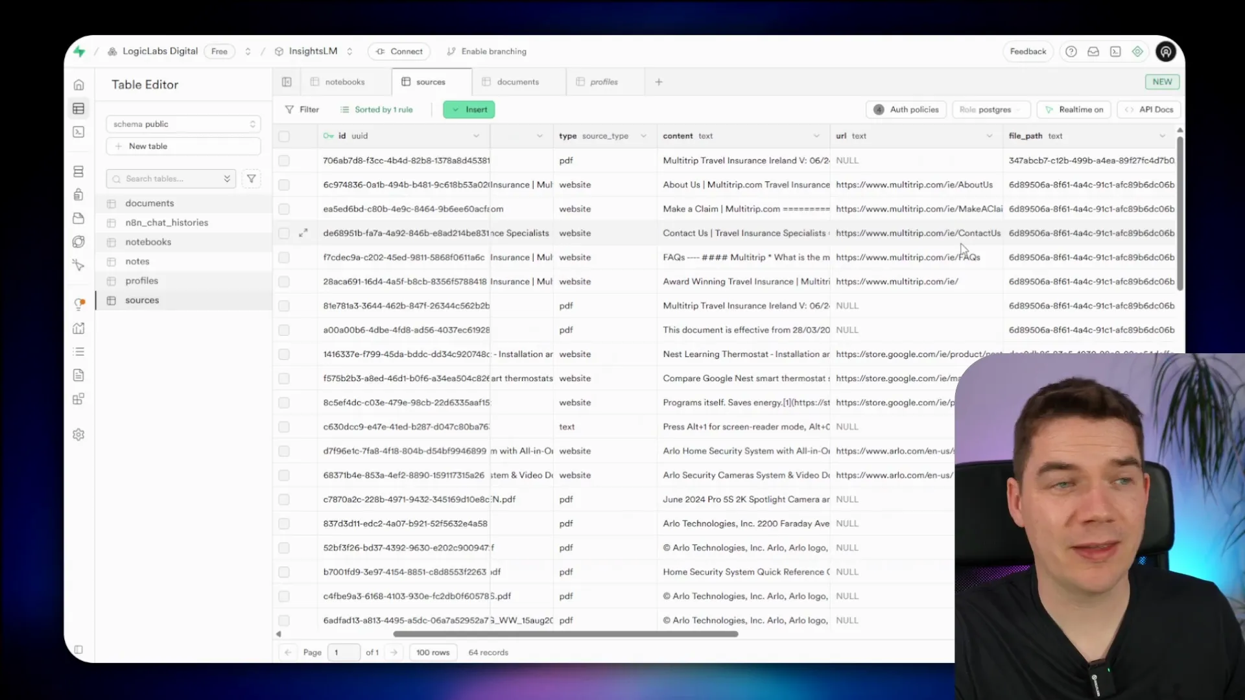
Task: Click Filter button
Action: point(302,110)
